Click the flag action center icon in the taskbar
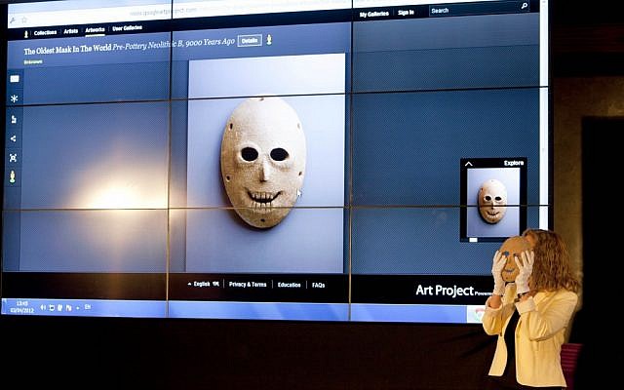 (x=68, y=308)
